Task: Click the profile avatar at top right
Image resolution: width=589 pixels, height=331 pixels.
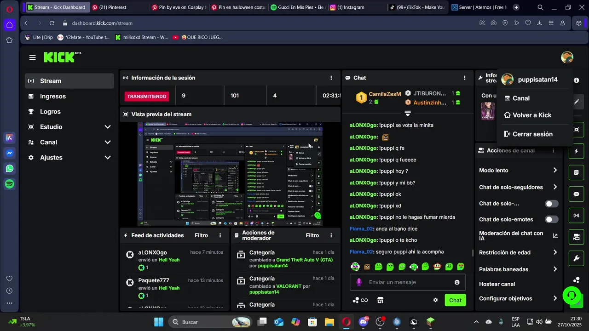Action: pyautogui.click(x=567, y=57)
